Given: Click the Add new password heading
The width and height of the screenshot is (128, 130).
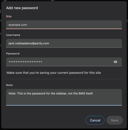Looking at the screenshot, I should pyautogui.click(x=22, y=8).
